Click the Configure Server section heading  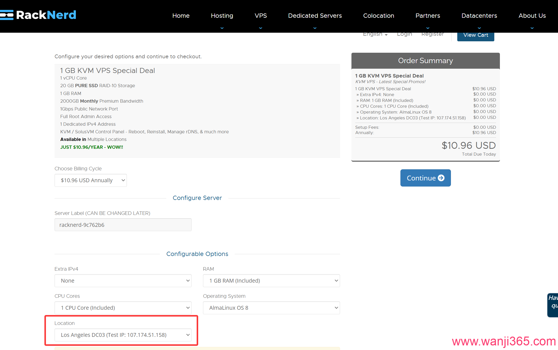(197, 198)
